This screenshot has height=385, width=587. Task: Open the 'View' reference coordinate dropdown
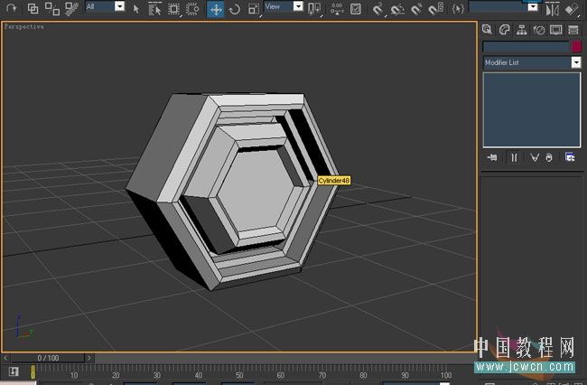pos(298,6)
